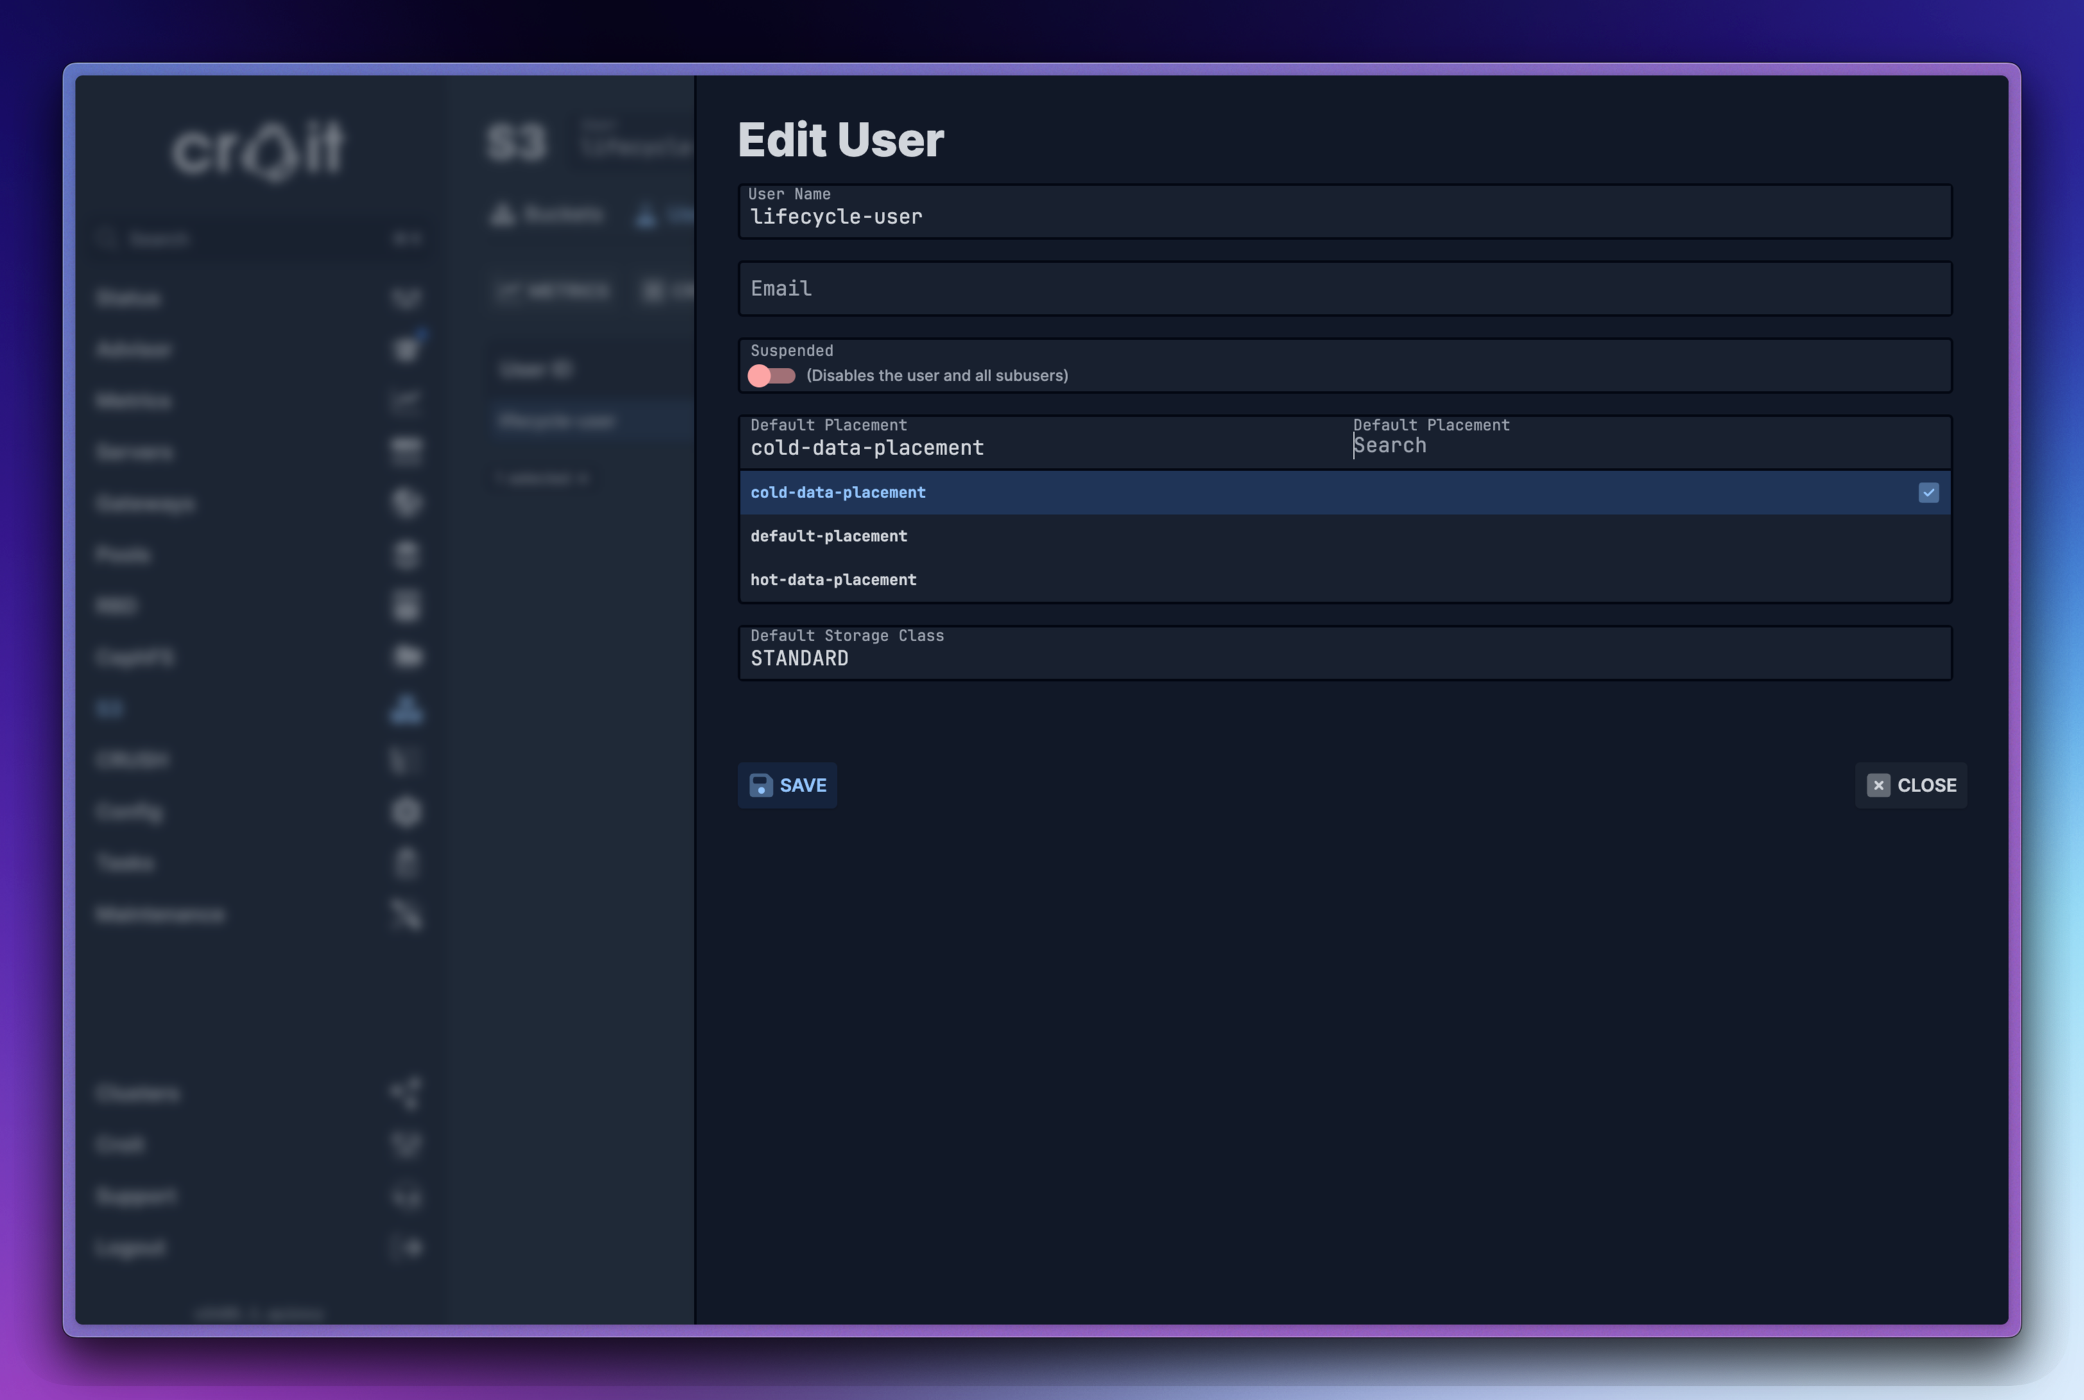The image size is (2084, 1400).
Task: Click the floppy disk icon on Save
Action: [x=761, y=785]
